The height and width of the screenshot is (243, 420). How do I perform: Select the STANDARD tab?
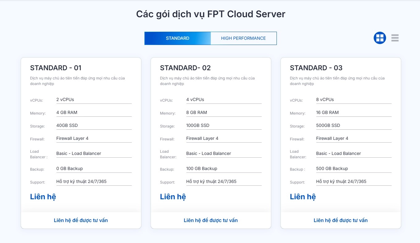coord(177,38)
